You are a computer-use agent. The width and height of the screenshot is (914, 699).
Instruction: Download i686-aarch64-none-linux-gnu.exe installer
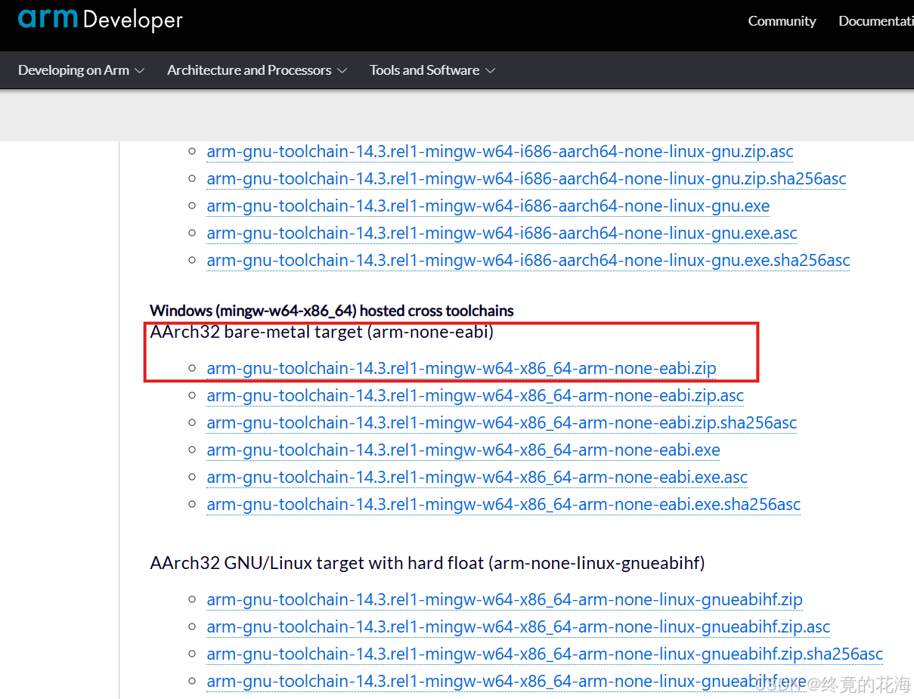488,206
